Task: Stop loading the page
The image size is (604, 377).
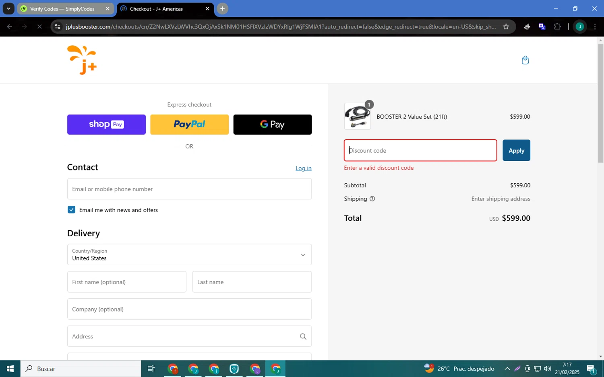Action: (39, 27)
